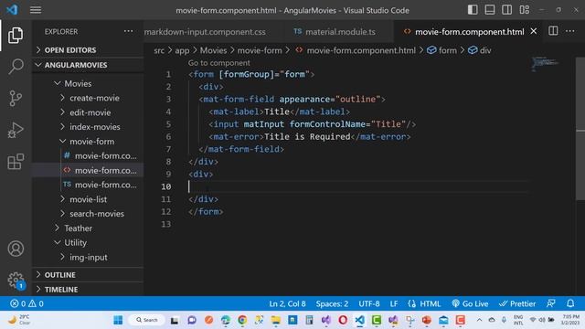Open Chrome from the taskbar
Image resolution: width=585 pixels, height=329 pixels.
(x=242, y=320)
